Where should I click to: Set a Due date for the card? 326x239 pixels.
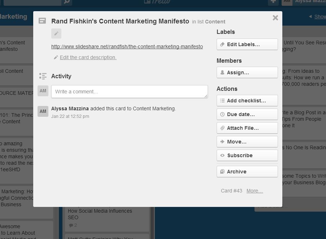tap(247, 114)
